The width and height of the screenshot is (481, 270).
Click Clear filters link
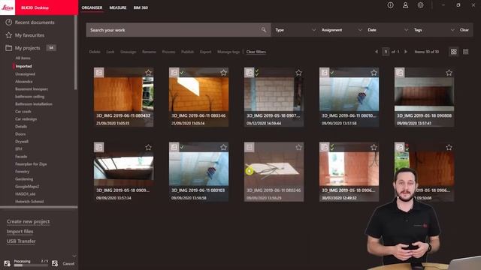point(256,52)
